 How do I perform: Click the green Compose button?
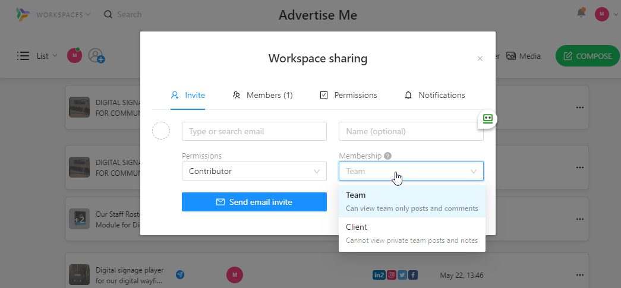[587, 56]
